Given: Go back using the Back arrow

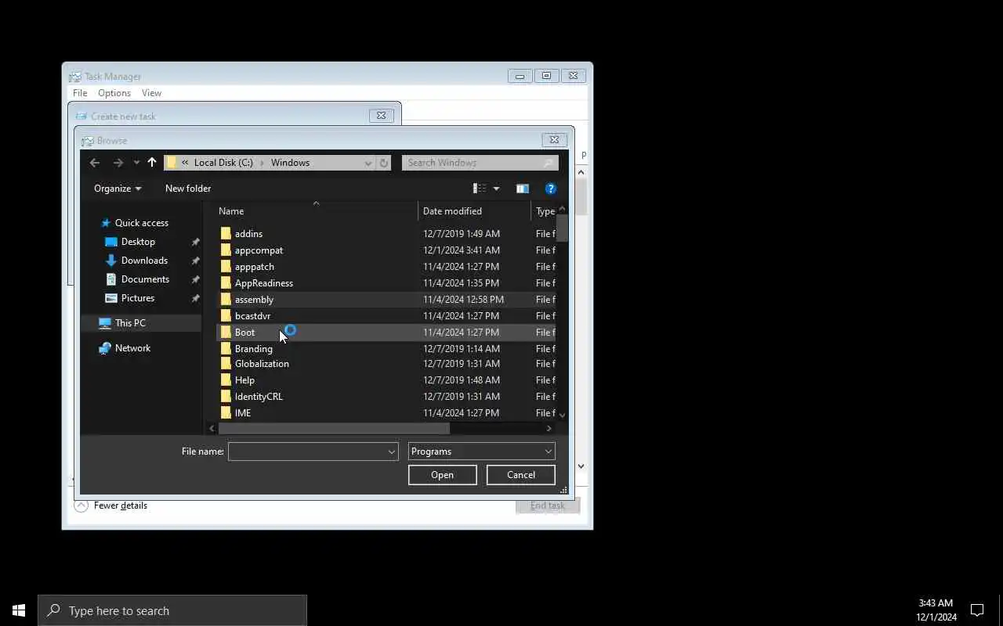Looking at the screenshot, I should coord(95,163).
